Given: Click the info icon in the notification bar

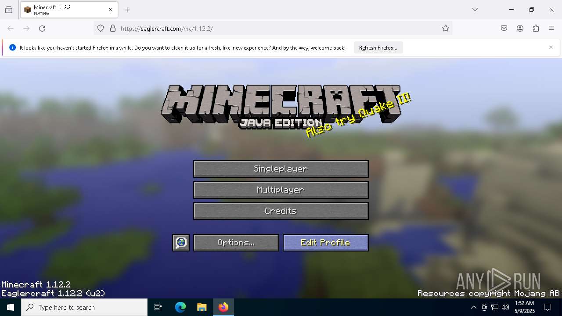Looking at the screenshot, I should pos(12,47).
